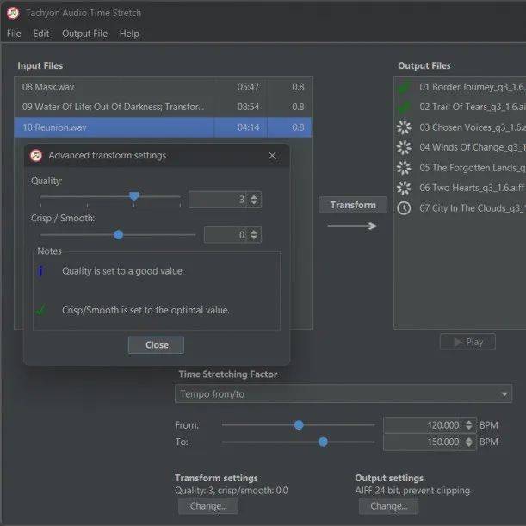The width and height of the screenshot is (526, 526).
Task: Click the clock icon beside 07 City In The Clouds
Action: (403, 208)
